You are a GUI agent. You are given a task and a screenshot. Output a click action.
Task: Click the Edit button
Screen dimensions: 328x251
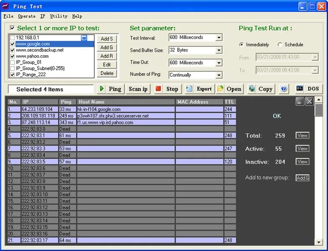pyautogui.click(x=107, y=64)
